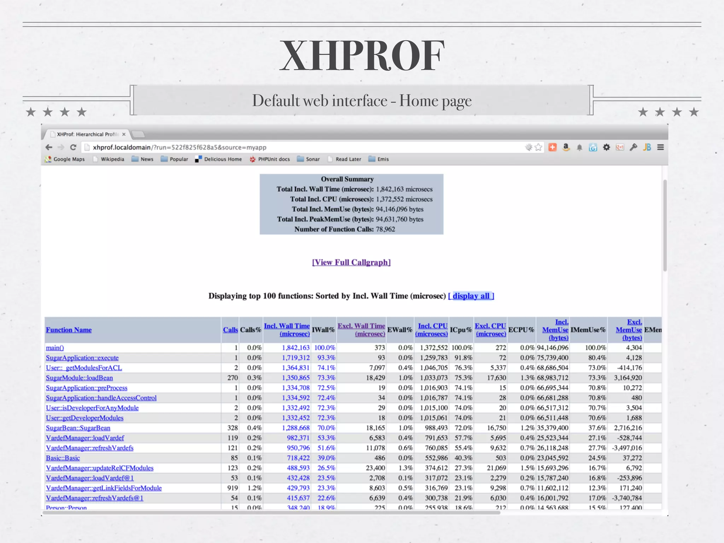
Task: Click the browser back arrow
Action: click(x=49, y=147)
